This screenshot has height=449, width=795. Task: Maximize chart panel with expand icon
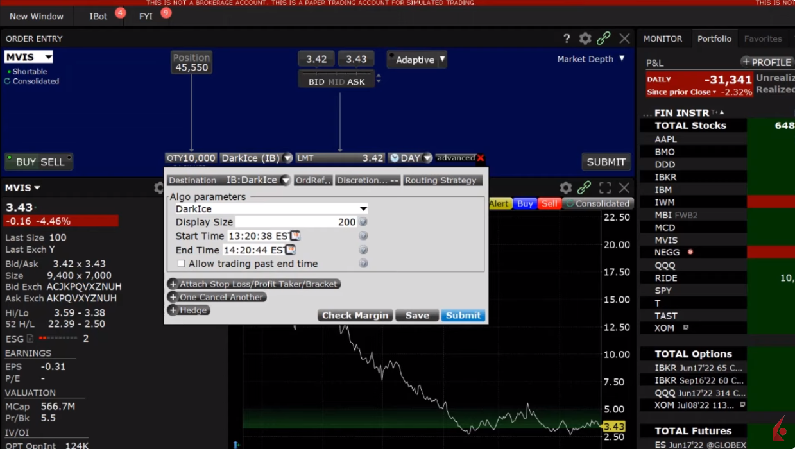click(605, 188)
